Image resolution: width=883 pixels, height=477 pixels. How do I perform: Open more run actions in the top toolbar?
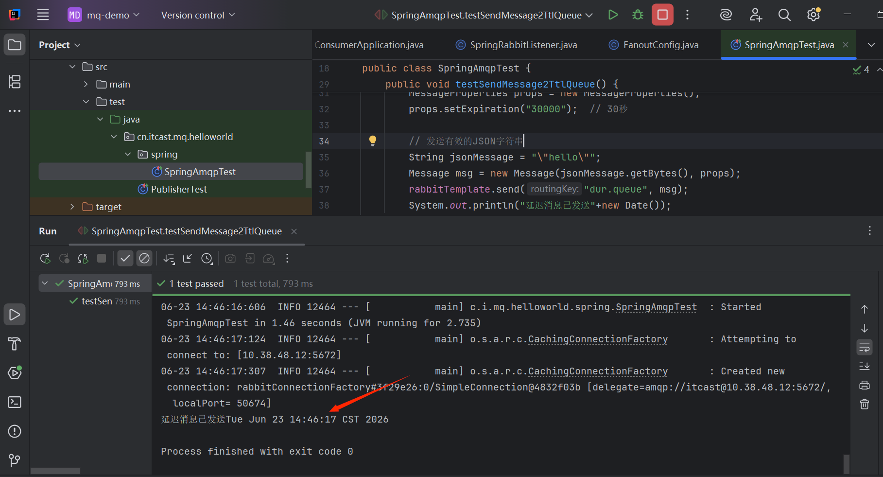coord(687,15)
